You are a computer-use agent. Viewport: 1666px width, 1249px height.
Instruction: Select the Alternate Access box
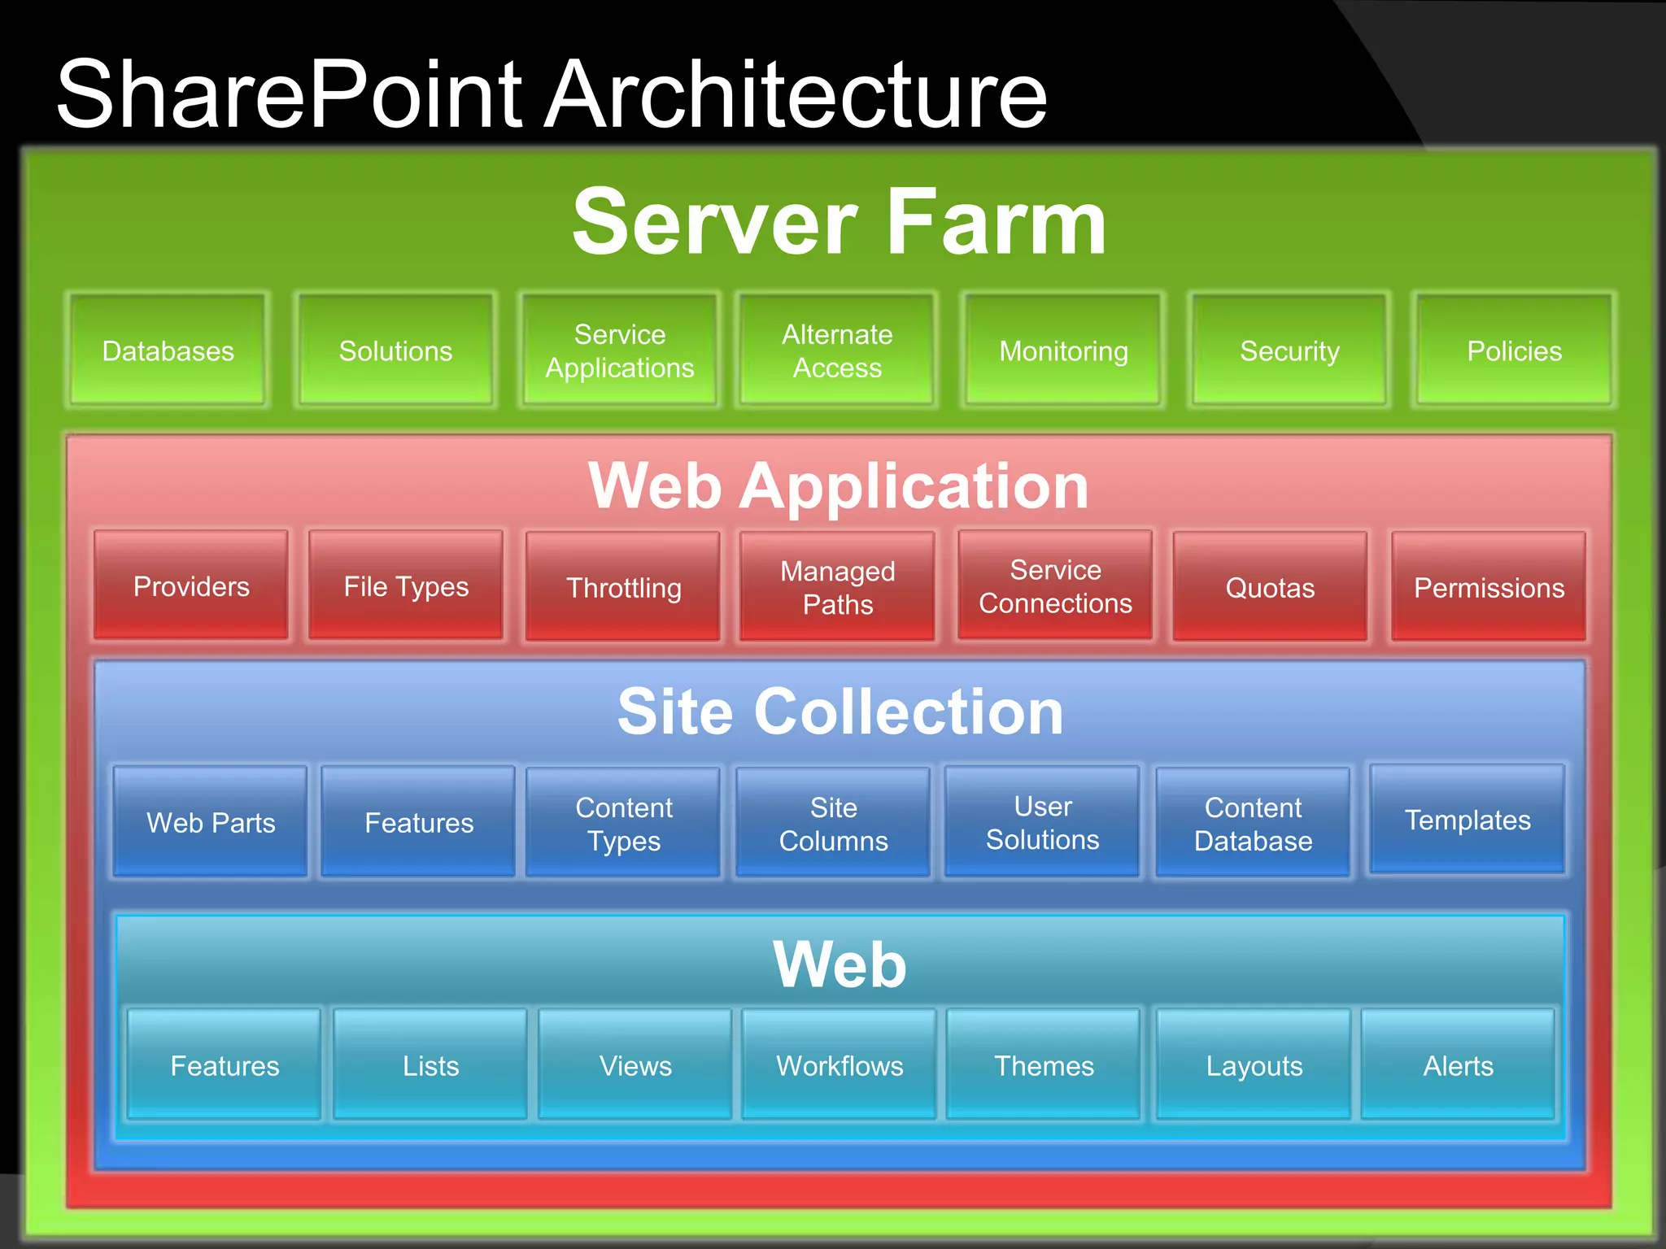[837, 350]
